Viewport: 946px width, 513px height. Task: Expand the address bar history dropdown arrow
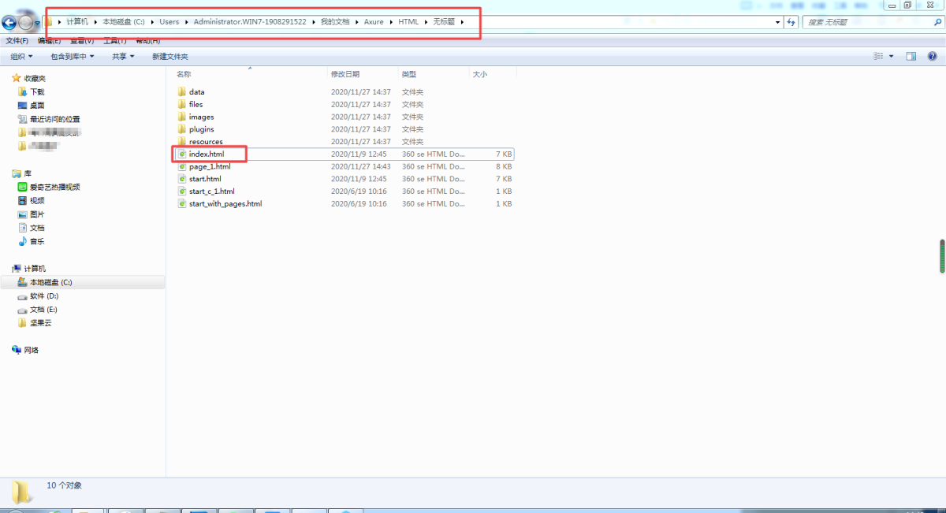pyautogui.click(x=778, y=22)
